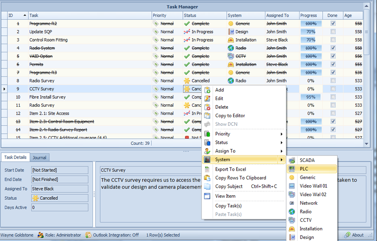Click 100% progress bar for Programme R2
Screen dimensions: 377x241
point(311,23)
